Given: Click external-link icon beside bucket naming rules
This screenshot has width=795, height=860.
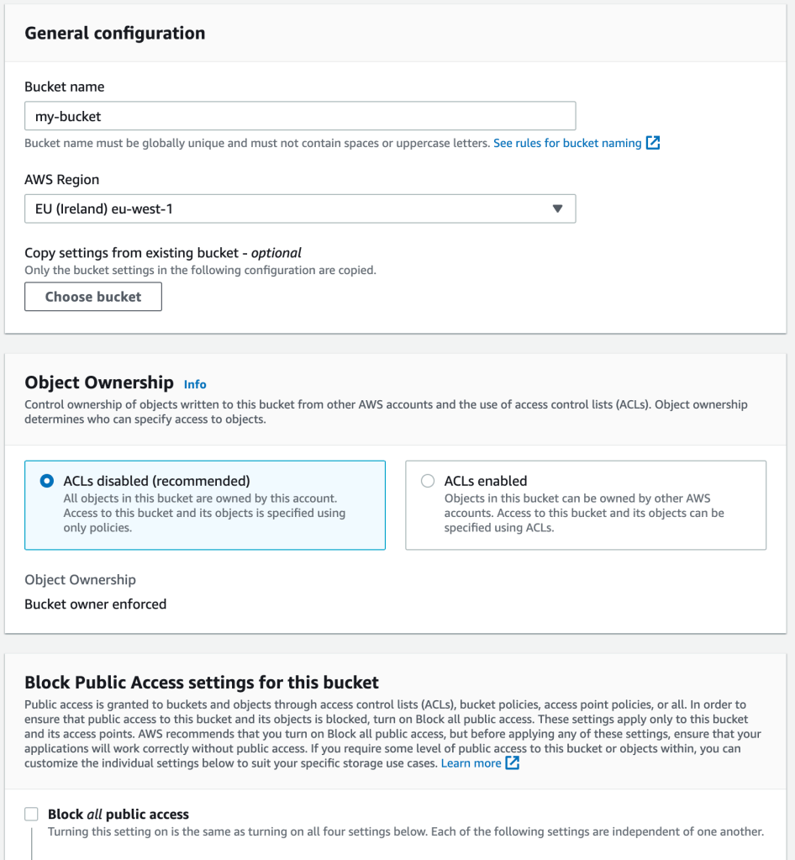Looking at the screenshot, I should pos(653,143).
